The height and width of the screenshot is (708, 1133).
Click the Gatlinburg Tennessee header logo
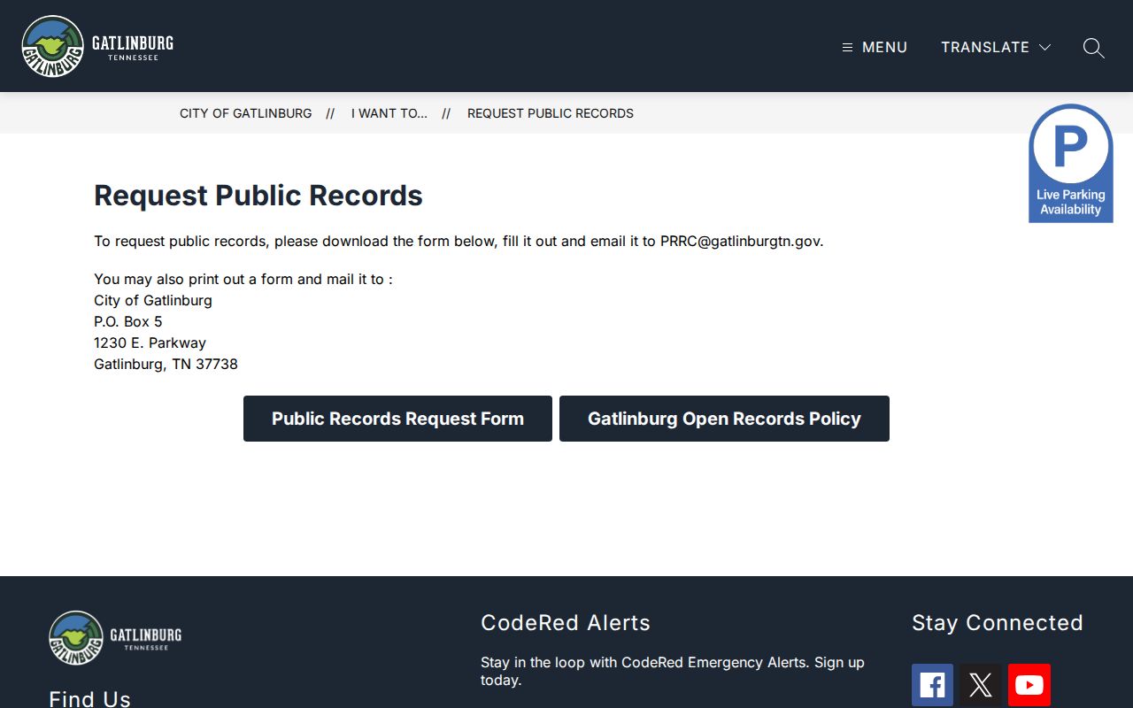[x=97, y=46]
